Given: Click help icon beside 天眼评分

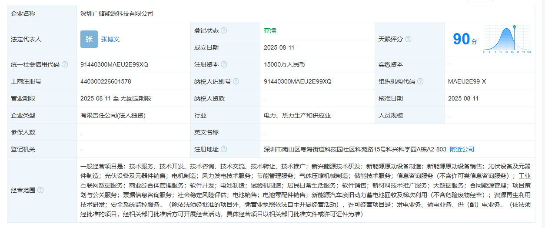Looking at the screenshot, I should click(408, 39).
